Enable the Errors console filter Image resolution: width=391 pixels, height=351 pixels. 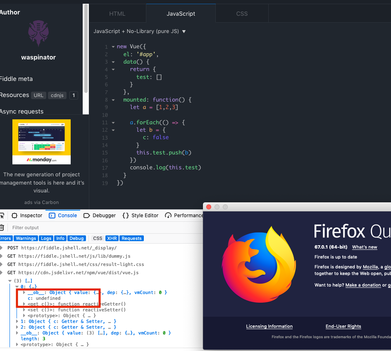pyautogui.click(x=5, y=238)
